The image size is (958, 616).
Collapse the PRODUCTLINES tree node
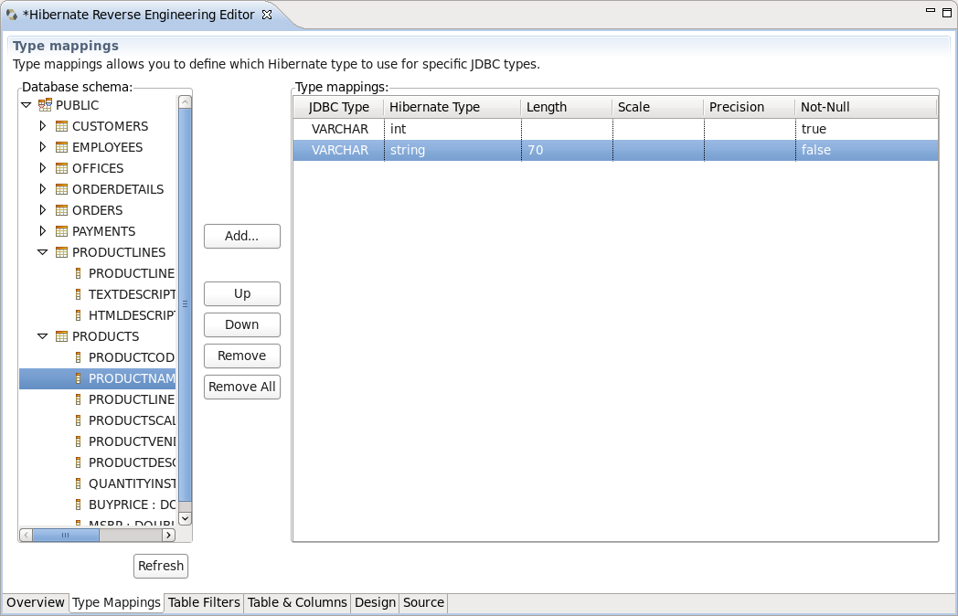click(42, 252)
